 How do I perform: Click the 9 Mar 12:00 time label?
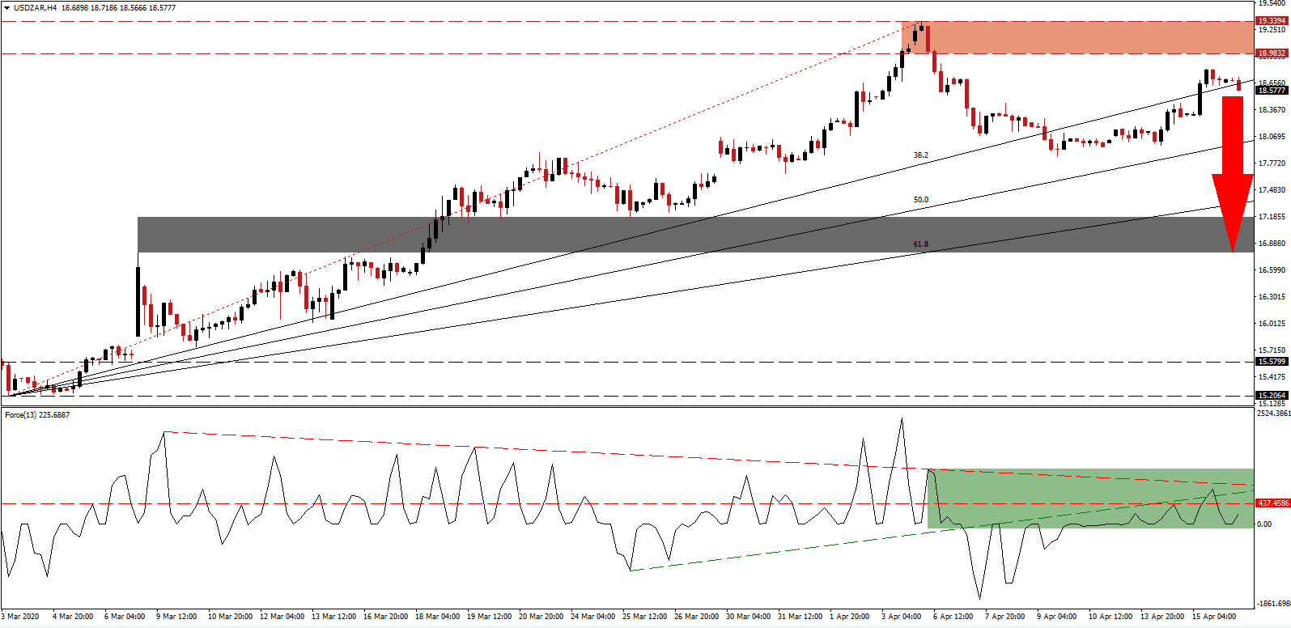(x=175, y=617)
